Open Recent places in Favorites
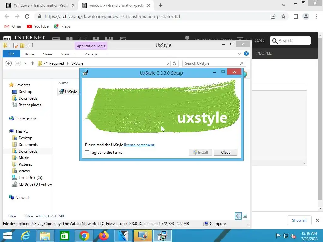This screenshot has width=323, height=242. pyautogui.click(x=30, y=105)
